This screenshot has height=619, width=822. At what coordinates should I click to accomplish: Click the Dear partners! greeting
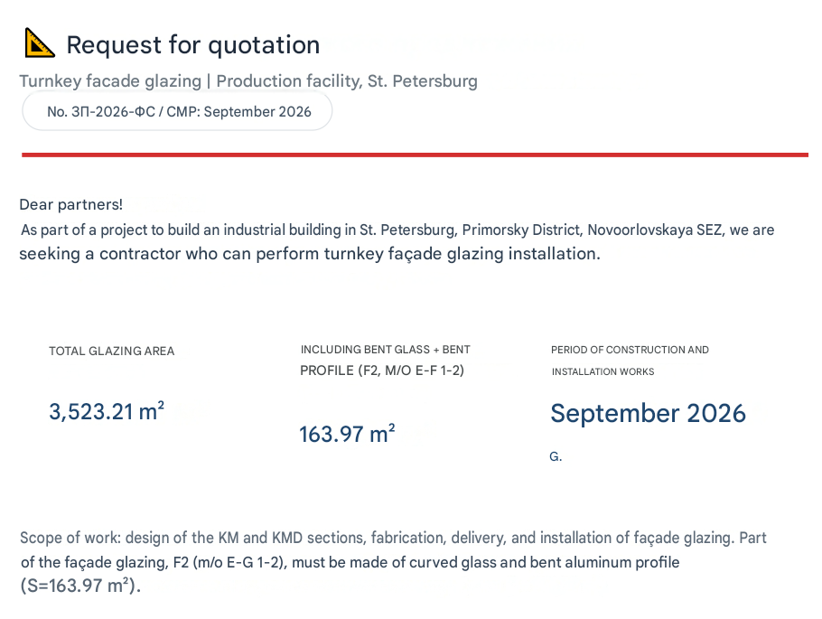70,204
